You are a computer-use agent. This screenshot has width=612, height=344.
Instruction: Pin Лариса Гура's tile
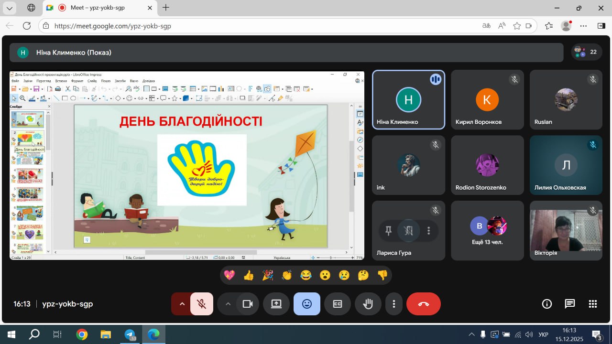tap(388, 231)
